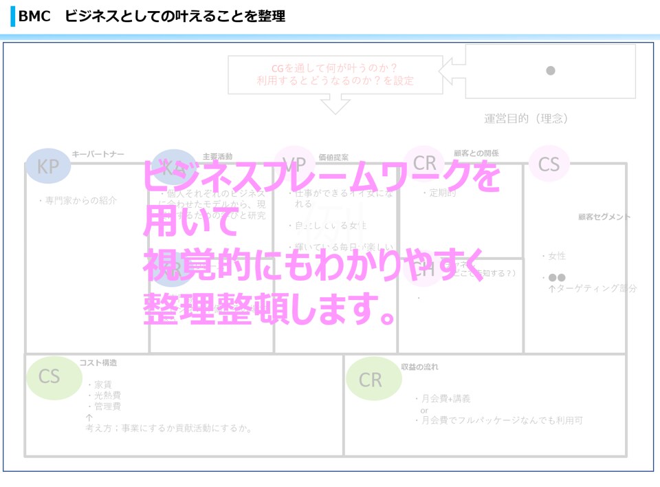Click the ・月会費でフルパッケージなんでも利用可 bullet

pyautogui.click(x=499, y=420)
